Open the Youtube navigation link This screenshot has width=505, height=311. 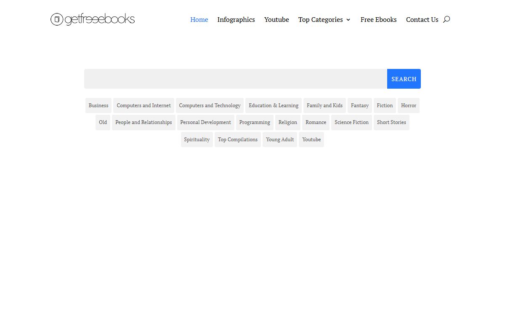[x=276, y=20]
